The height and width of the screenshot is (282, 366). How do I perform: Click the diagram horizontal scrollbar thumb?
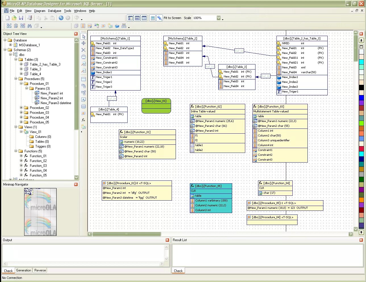coord(126,234)
